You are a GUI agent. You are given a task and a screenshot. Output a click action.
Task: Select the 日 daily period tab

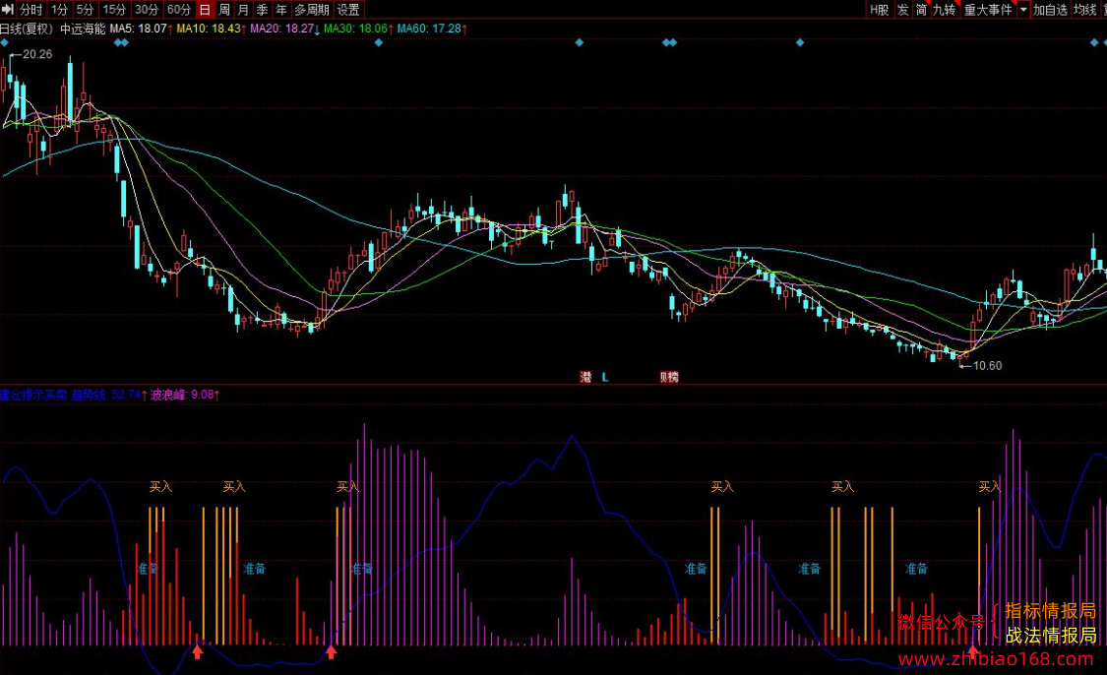[x=205, y=9]
